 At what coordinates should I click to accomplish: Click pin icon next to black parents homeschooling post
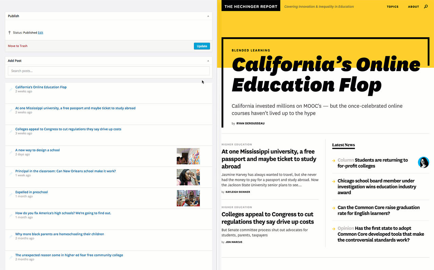[x=11, y=236]
